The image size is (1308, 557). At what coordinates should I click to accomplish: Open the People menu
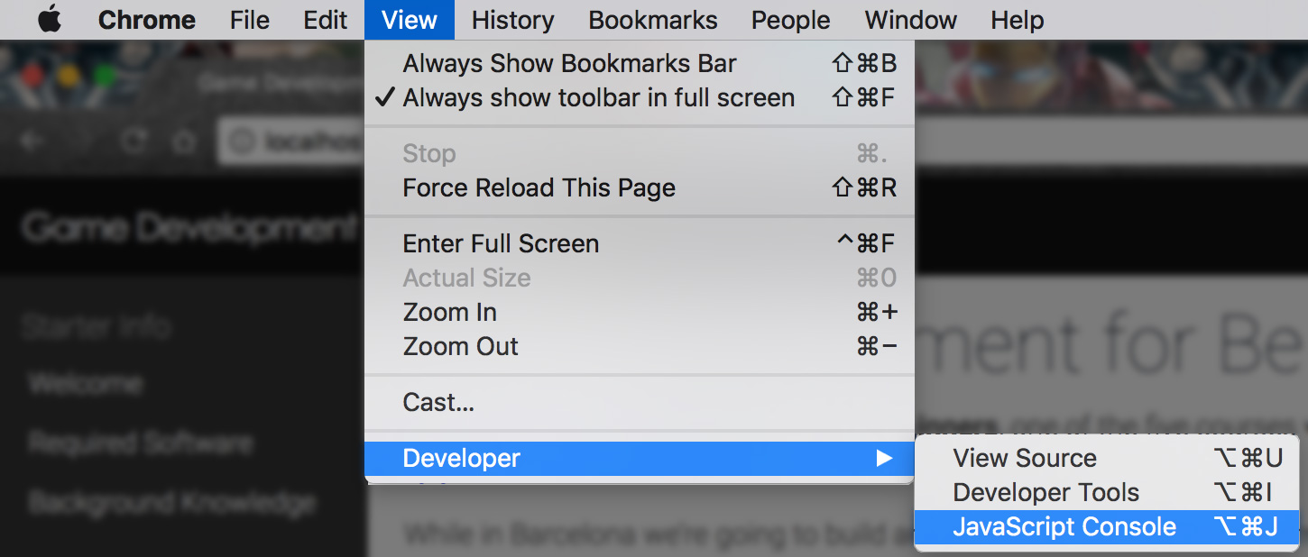pos(790,20)
